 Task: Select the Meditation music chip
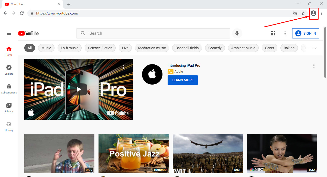point(152,48)
